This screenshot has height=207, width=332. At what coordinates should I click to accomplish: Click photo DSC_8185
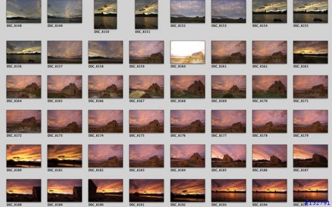click(x=229, y=156)
